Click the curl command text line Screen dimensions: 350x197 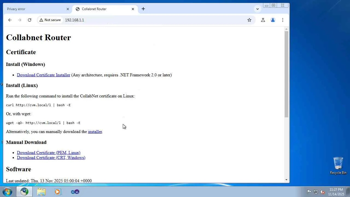(x=38, y=105)
